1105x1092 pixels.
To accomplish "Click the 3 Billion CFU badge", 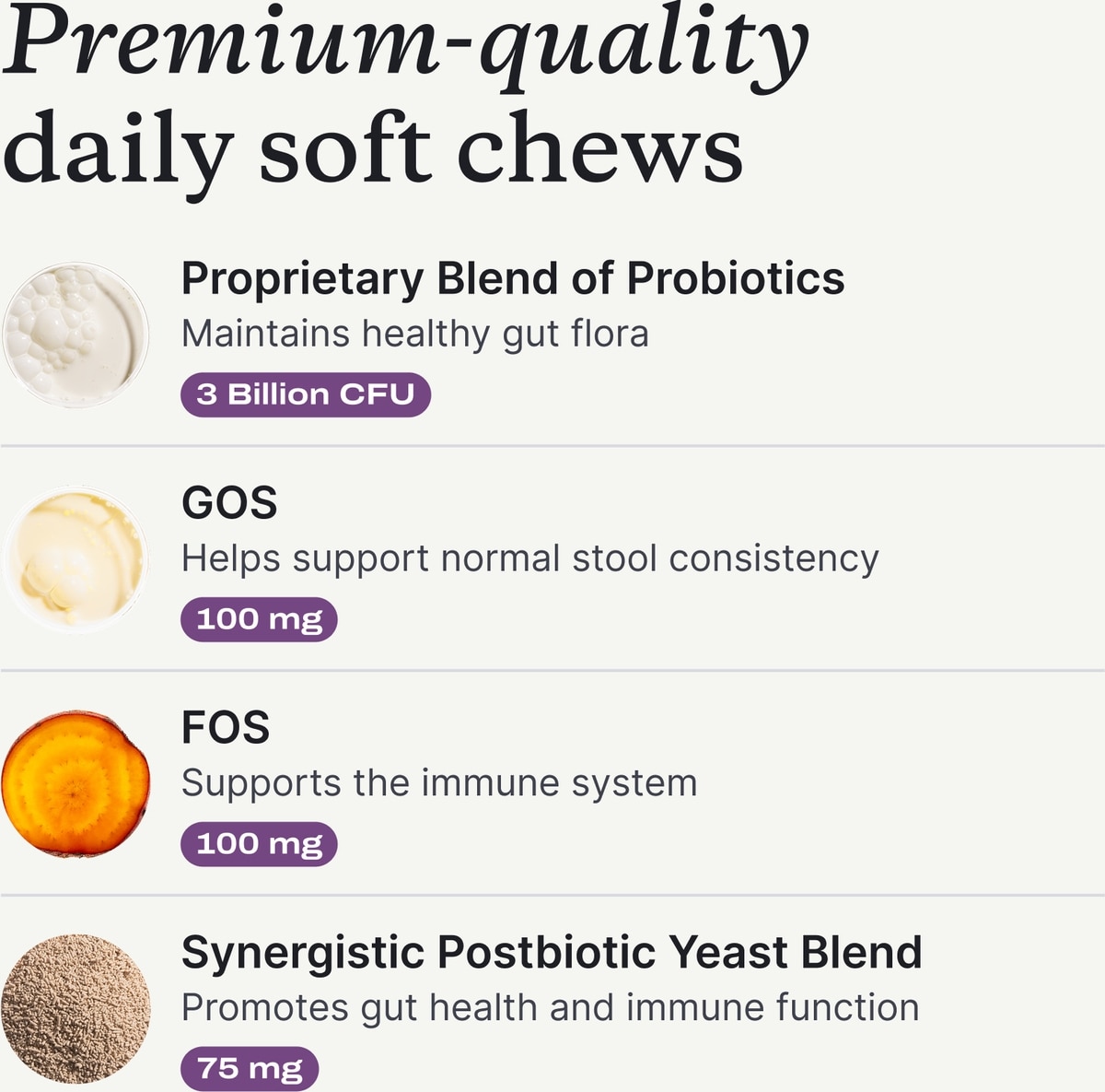I will [x=305, y=394].
